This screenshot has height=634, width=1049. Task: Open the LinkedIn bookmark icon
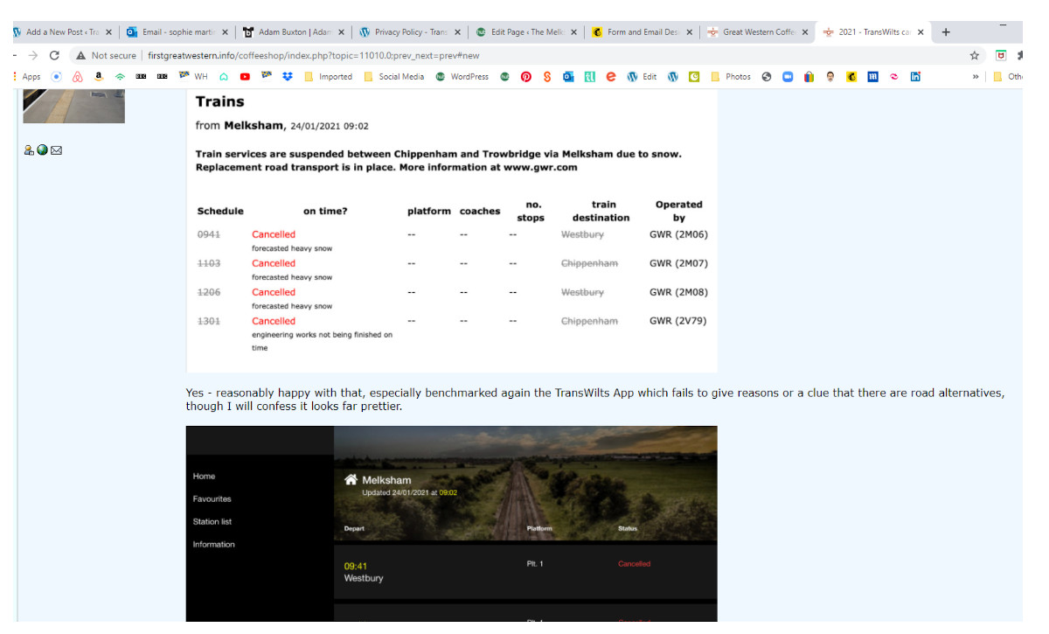[915, 77]
